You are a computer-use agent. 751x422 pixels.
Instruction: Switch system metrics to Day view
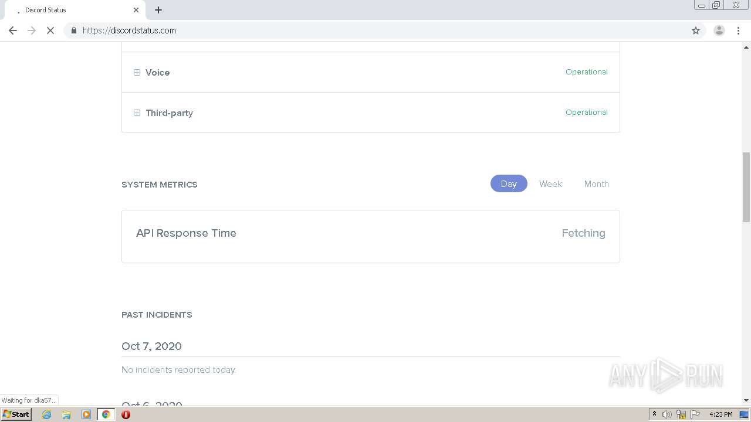click(x=509, y=183)
